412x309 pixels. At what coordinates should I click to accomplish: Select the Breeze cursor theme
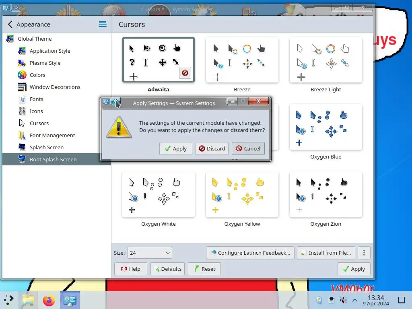242,60
